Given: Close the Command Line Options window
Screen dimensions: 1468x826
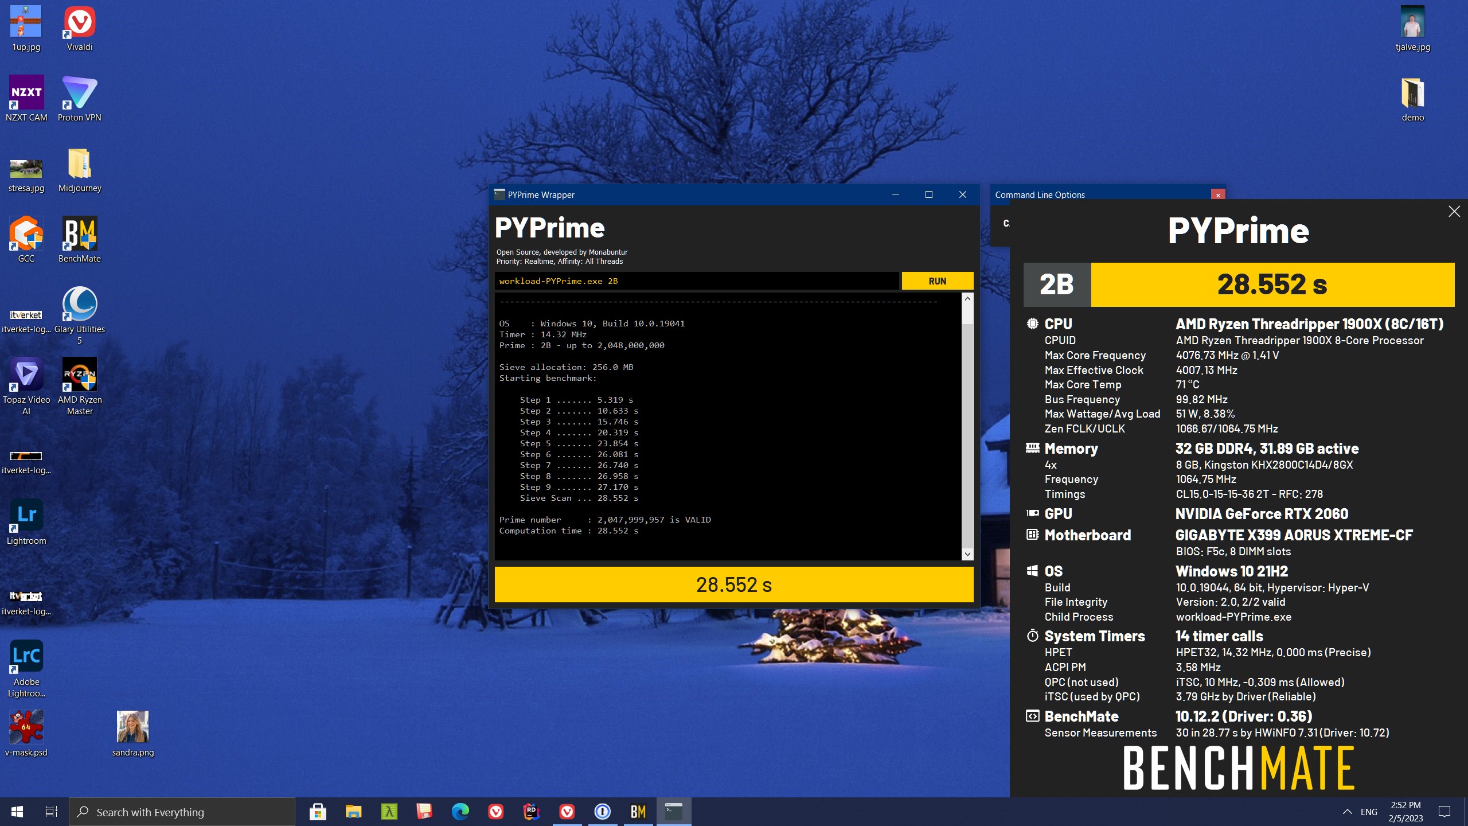Looking at the screenshot, I should (1218, 195).
